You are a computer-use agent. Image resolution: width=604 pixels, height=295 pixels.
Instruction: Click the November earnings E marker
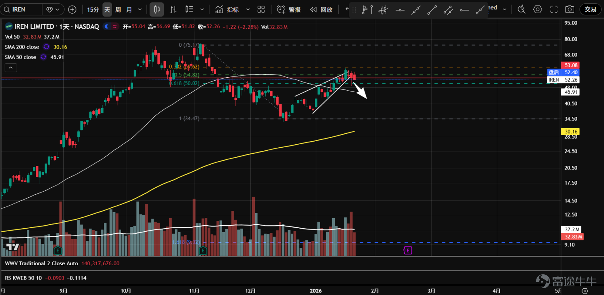point(203,250)
